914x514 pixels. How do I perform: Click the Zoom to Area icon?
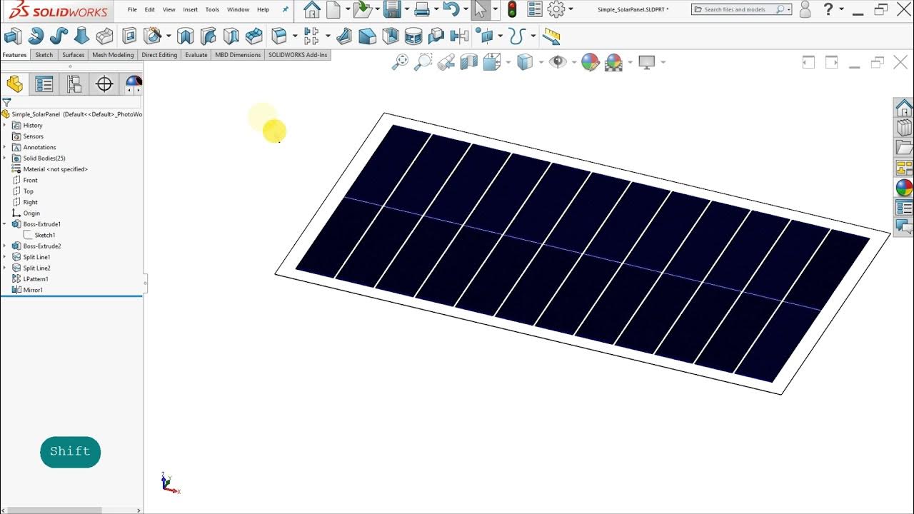423,62
